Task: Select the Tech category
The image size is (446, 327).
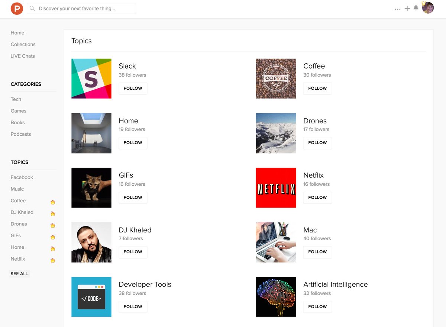Action: [16, 99]
